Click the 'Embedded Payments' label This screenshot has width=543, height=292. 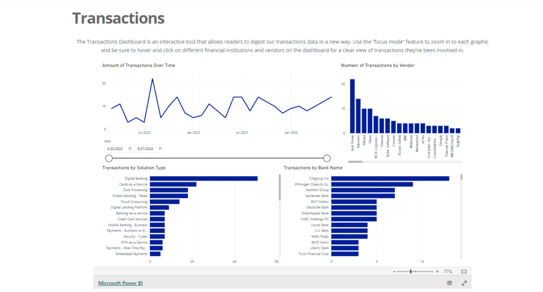tap(131, 254)
